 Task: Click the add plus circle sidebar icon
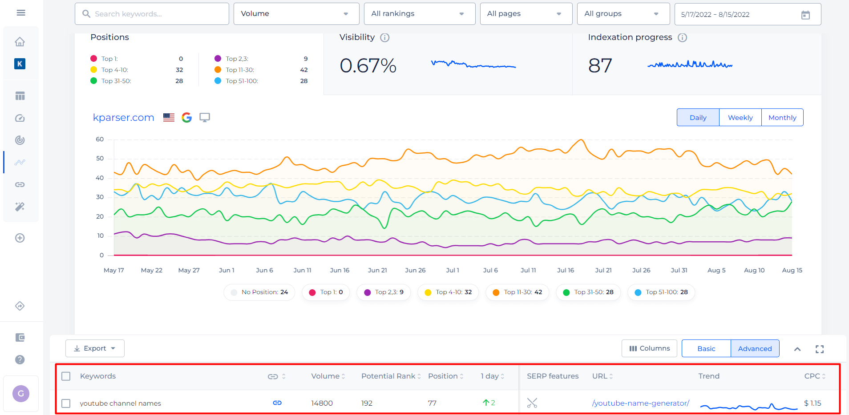(x=20, y=238)
